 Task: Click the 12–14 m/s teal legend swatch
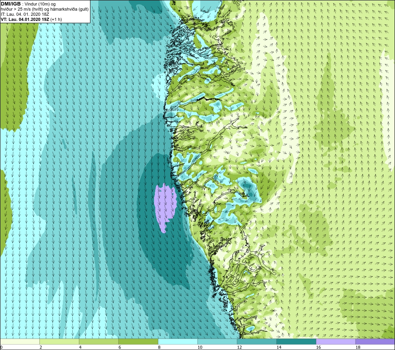(257, 341)
